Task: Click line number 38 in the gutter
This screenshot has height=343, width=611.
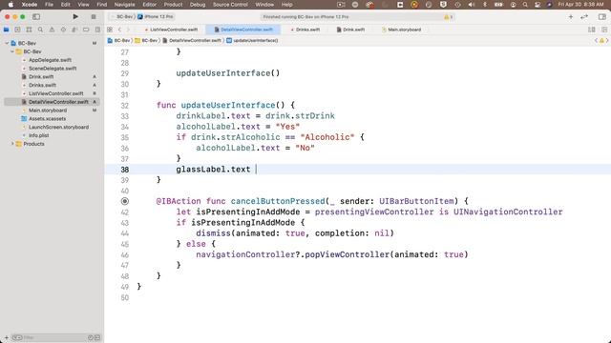Action: point(125,170)
